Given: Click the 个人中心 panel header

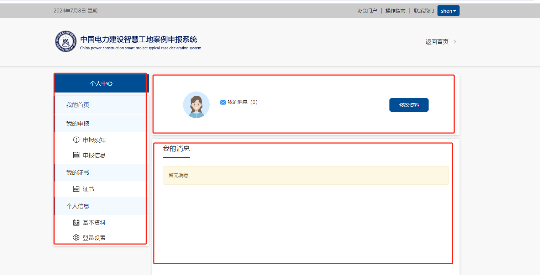Looking at the screenshot, I should (x=101, y=83).
